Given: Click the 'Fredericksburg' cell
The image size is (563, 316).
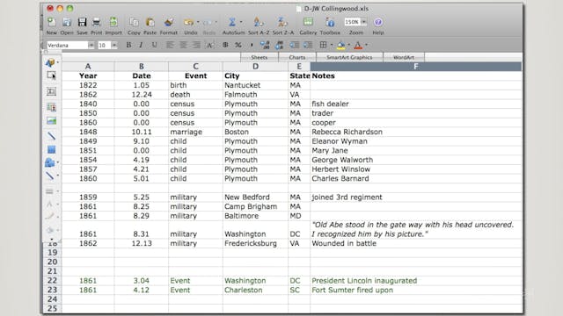Looking at the screenshot, I should pyautogui.click(x=255, y=243).
